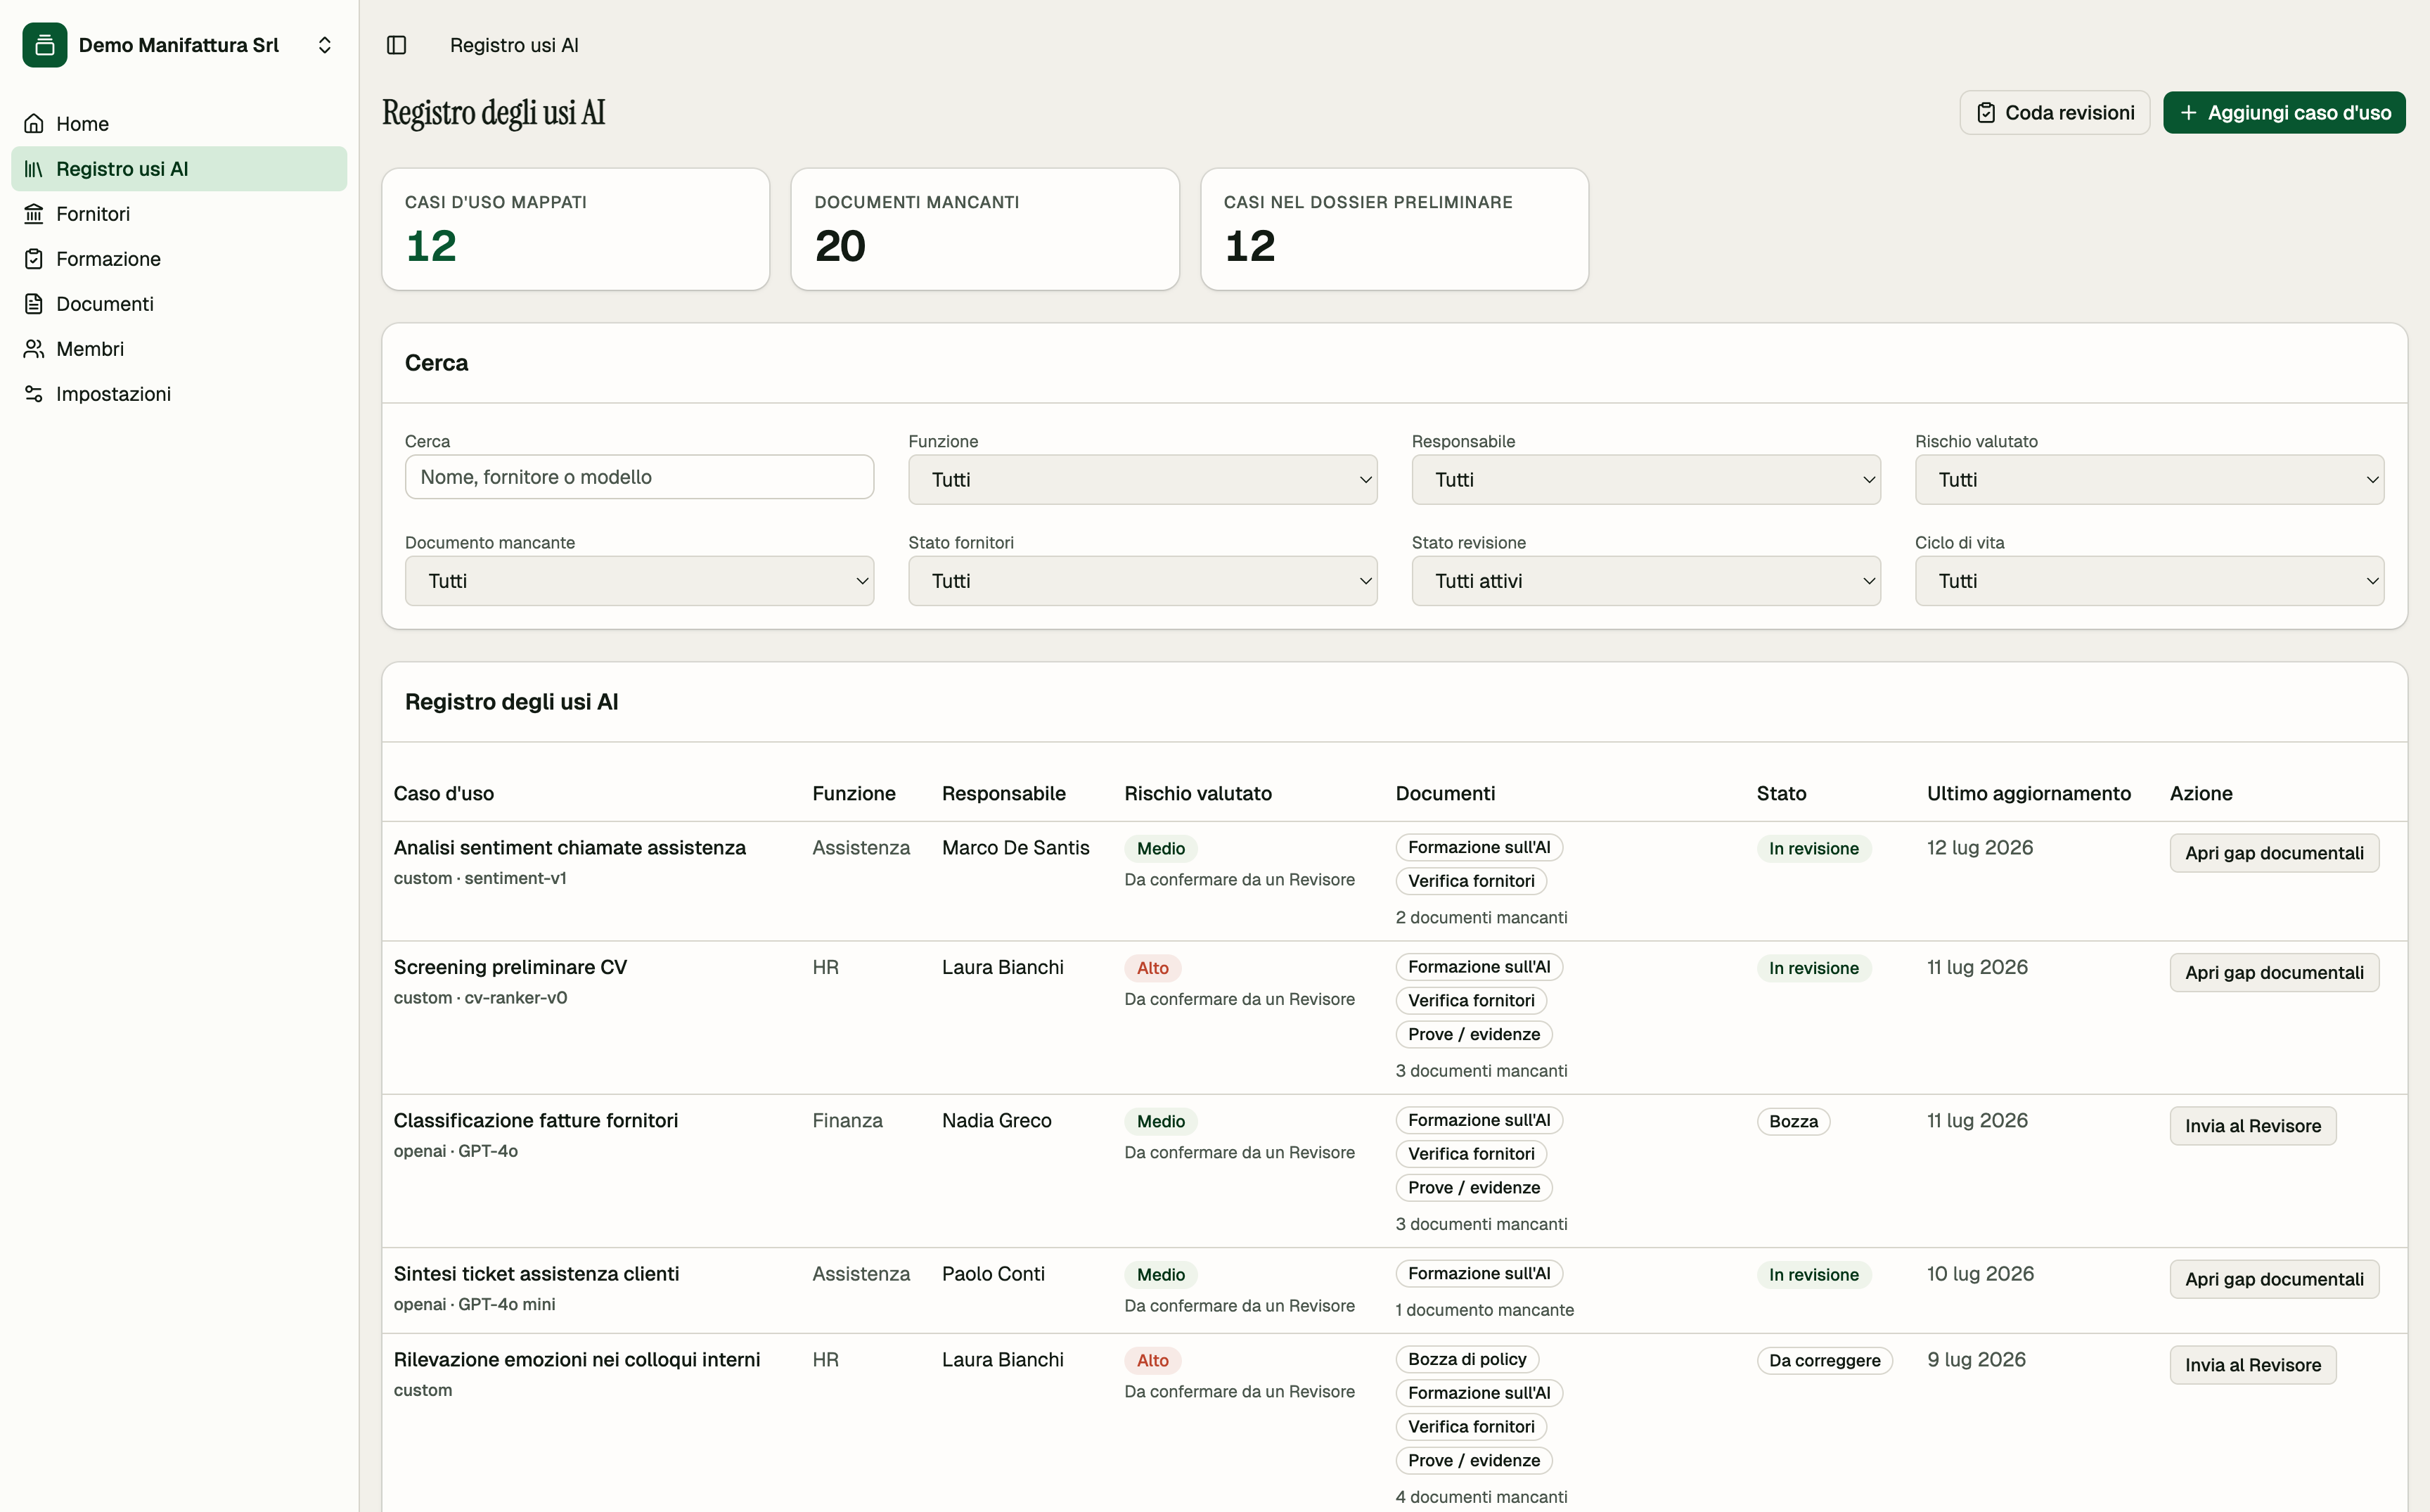
Task: Click Verifica fornitori chip in Analisi sentiment row
Action: click(x=1470, y=881)
